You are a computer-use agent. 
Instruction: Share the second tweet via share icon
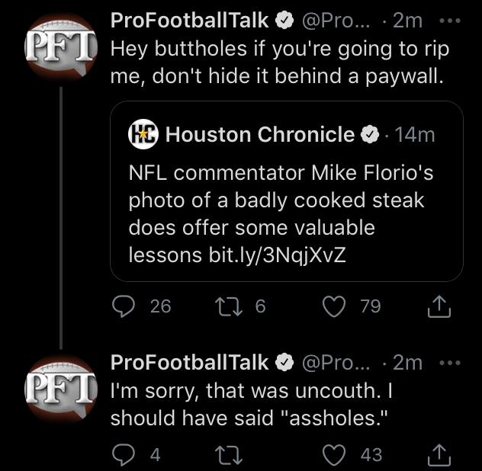[439, 455]
